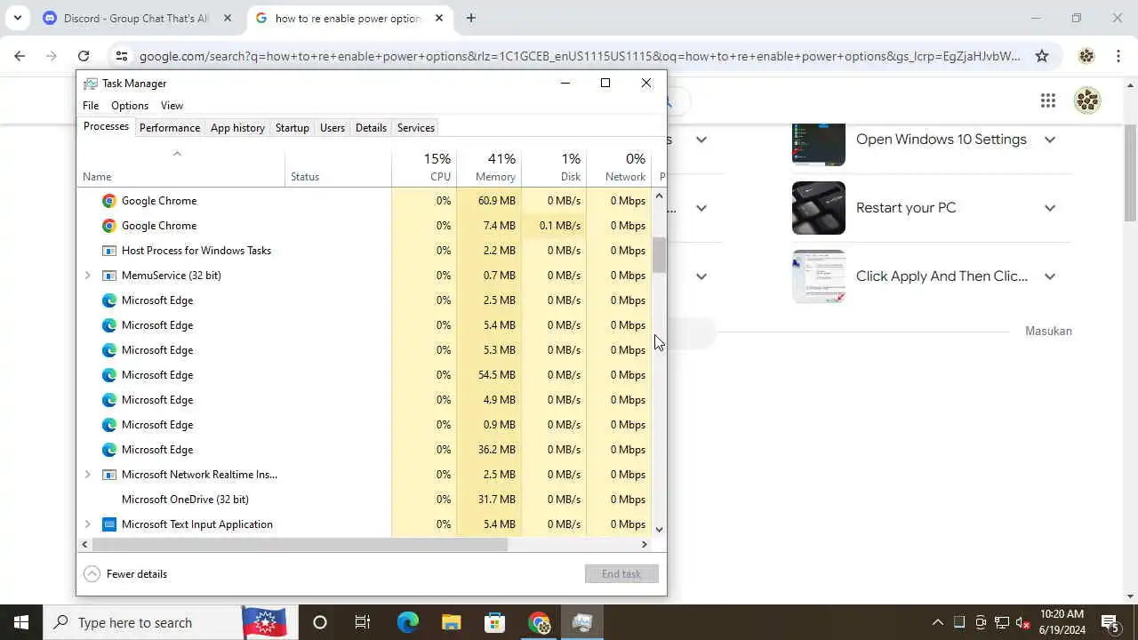Open the View menu in Task Manager
Screen dimensions: 1138x640
click(x=172, y=106)
